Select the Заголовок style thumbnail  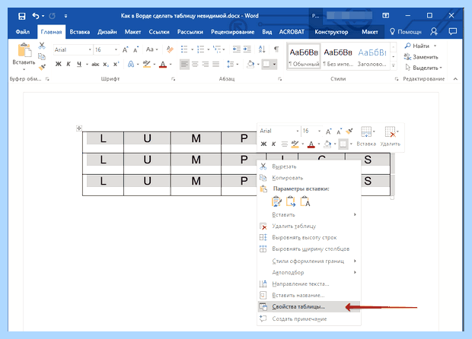click(x=372, y=57)
